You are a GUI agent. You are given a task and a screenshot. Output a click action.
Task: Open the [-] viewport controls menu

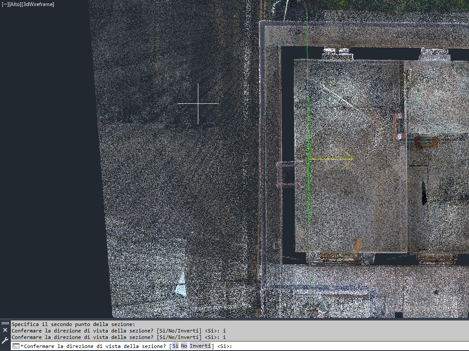click(5, 4)
